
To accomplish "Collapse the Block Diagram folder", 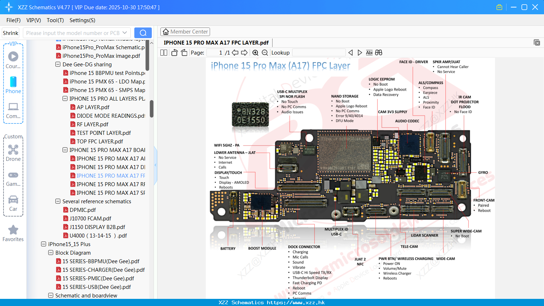I will tap(51, 253).
